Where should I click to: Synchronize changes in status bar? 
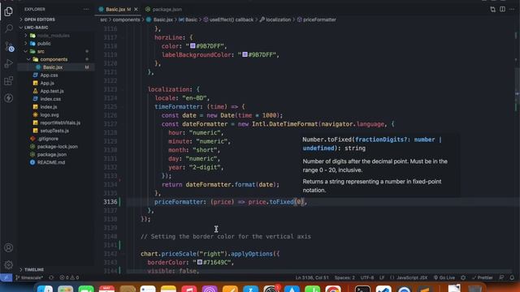click(51, 277)
